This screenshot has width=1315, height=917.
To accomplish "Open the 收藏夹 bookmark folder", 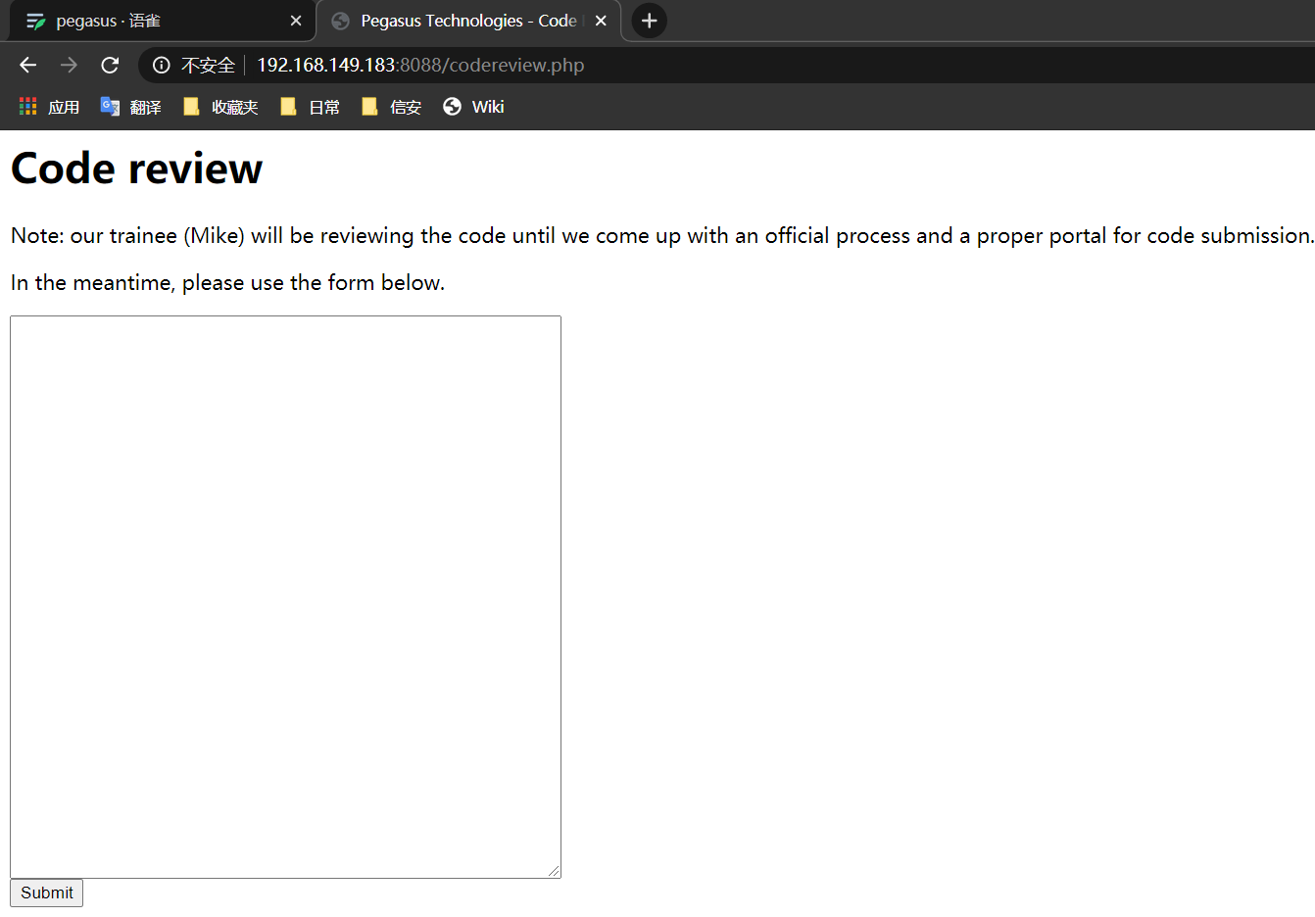I will tap(220, 107).
